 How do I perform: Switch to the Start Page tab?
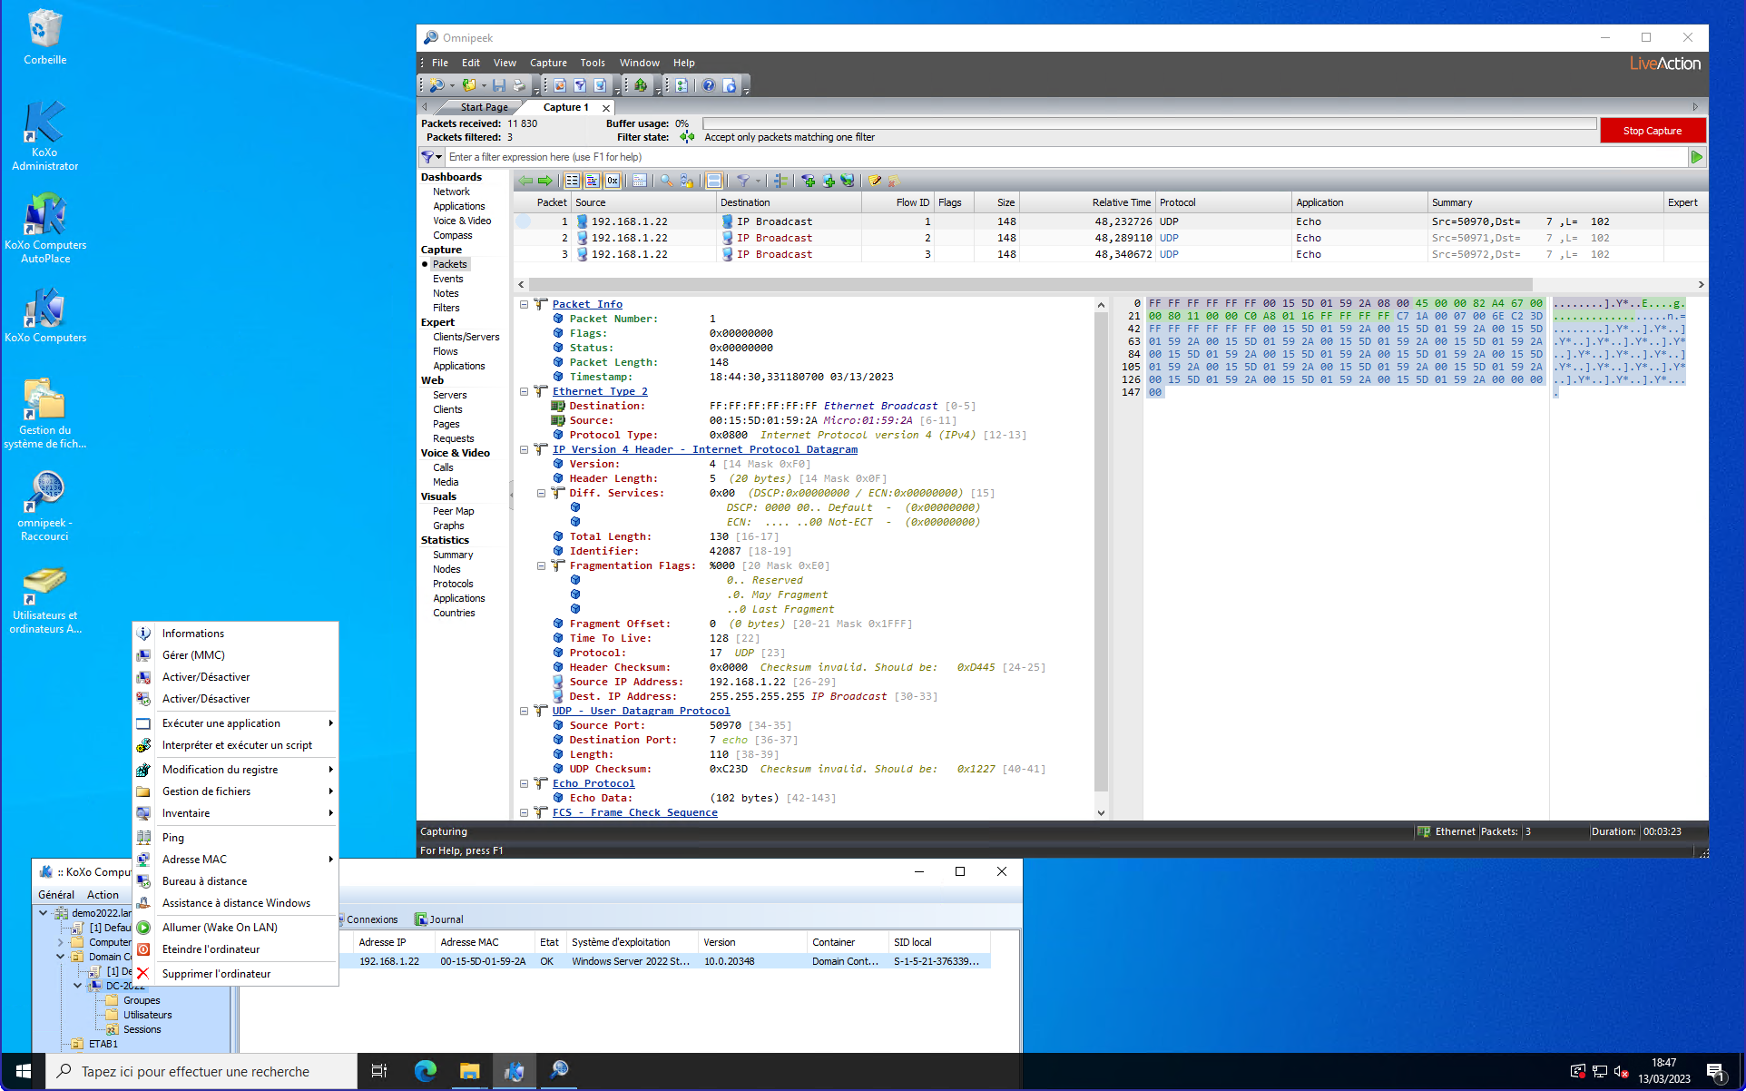(x=484, y=107)
